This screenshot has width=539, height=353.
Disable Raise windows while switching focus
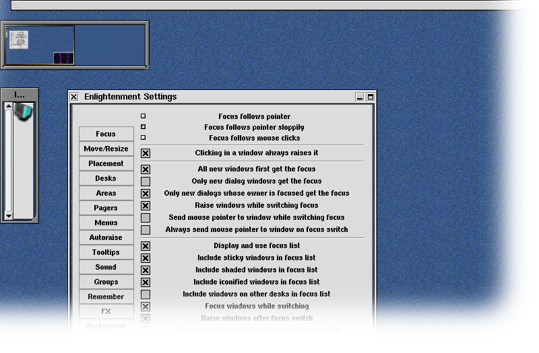[146, 206]
